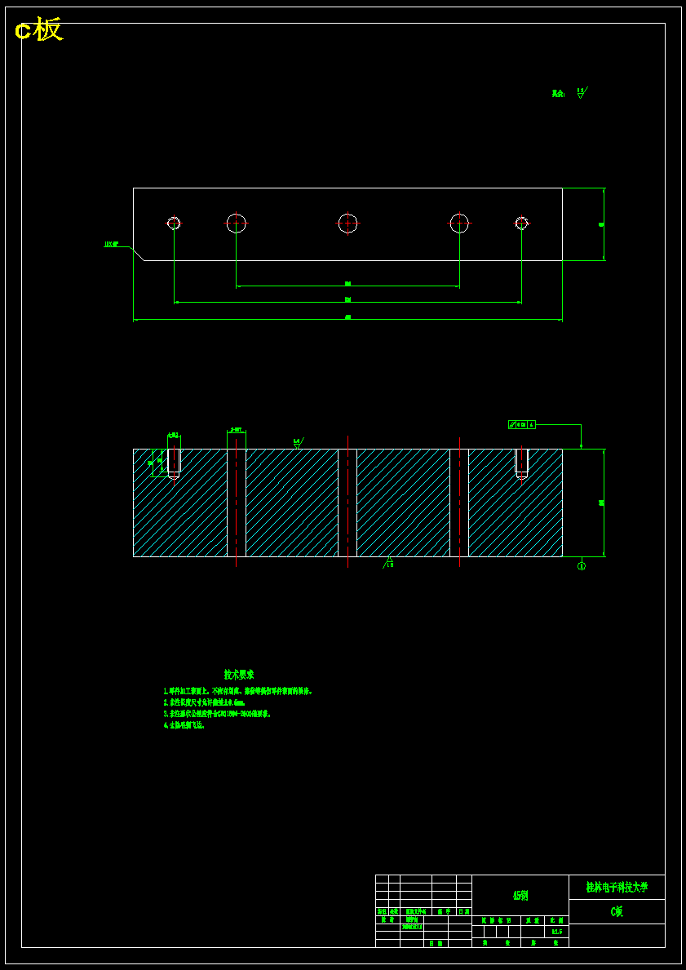686x970 pixels.
Task: Click the "C板" part name in title block
Action: coord(617,911)
